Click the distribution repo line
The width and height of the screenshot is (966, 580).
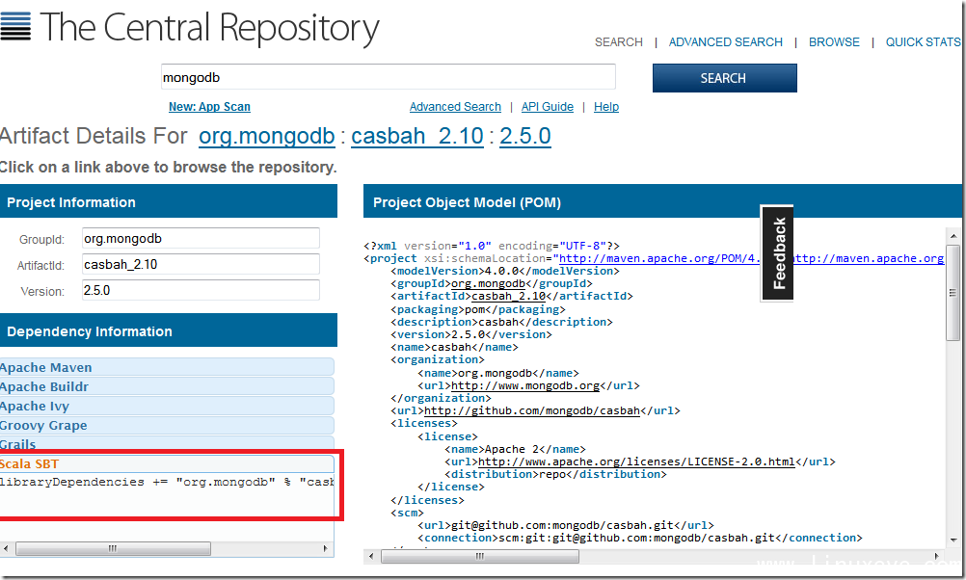(555, 474)
